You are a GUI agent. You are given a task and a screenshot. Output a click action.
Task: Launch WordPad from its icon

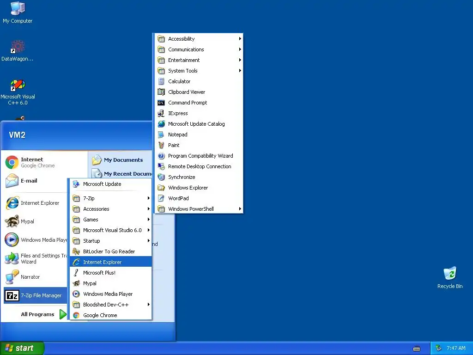click(x=161, y=198)
